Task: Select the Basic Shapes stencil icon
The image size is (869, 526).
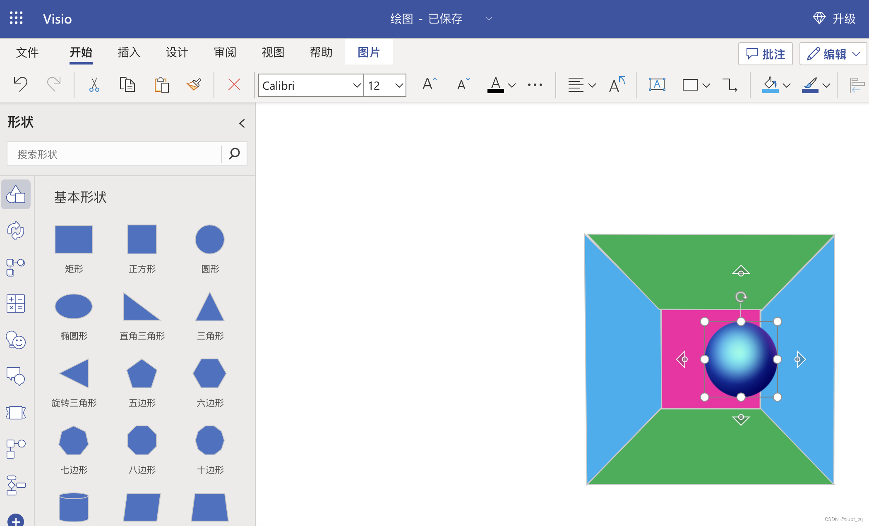Action: tap(16, 194)
